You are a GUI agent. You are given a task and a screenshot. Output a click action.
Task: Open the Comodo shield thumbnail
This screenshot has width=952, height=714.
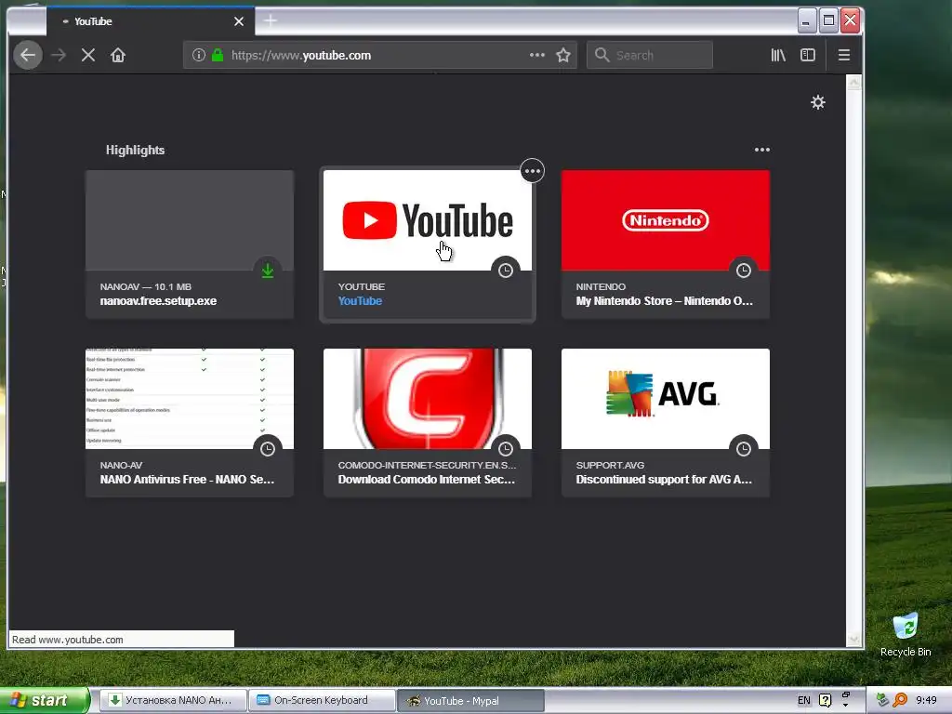[x=428, y=399]
